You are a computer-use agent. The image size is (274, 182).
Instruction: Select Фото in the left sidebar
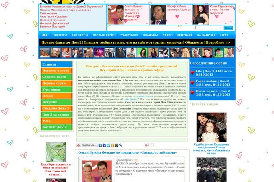tap(57, 121)
